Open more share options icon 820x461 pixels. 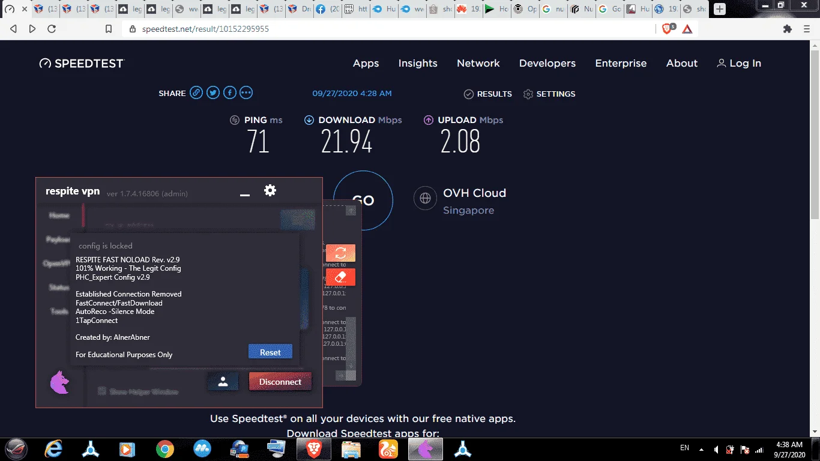click(x=246, y=93)
